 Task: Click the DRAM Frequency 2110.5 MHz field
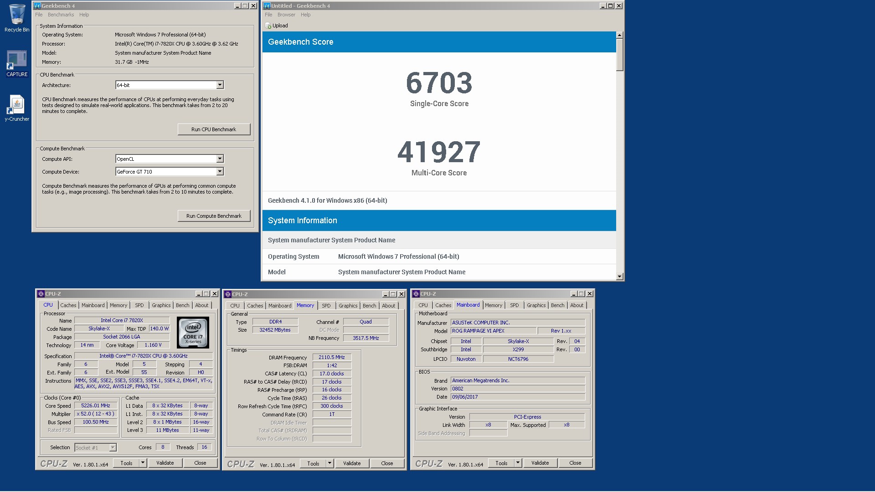(332, 357)
